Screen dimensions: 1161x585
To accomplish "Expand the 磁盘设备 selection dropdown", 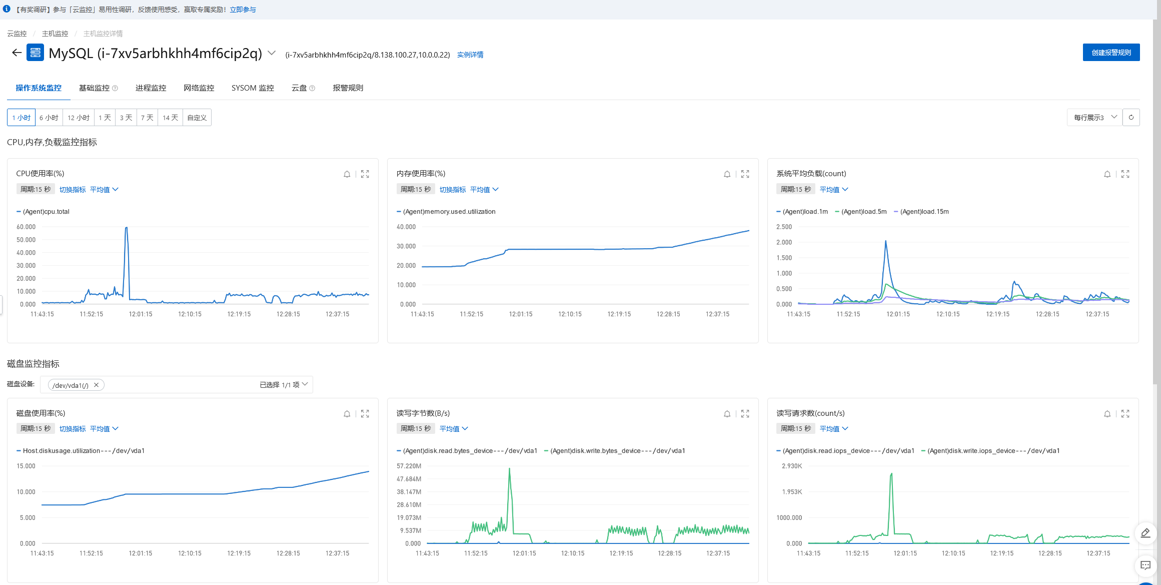I will click(x=304, y=384).
